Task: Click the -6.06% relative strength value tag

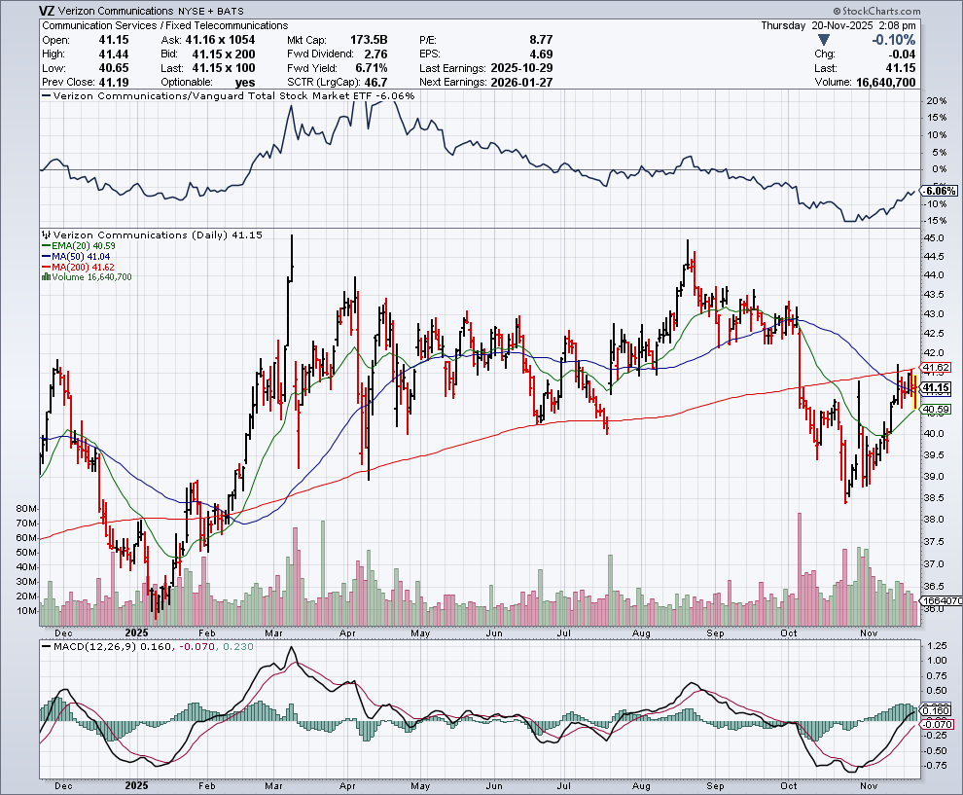Action: [x=940, y=191]
